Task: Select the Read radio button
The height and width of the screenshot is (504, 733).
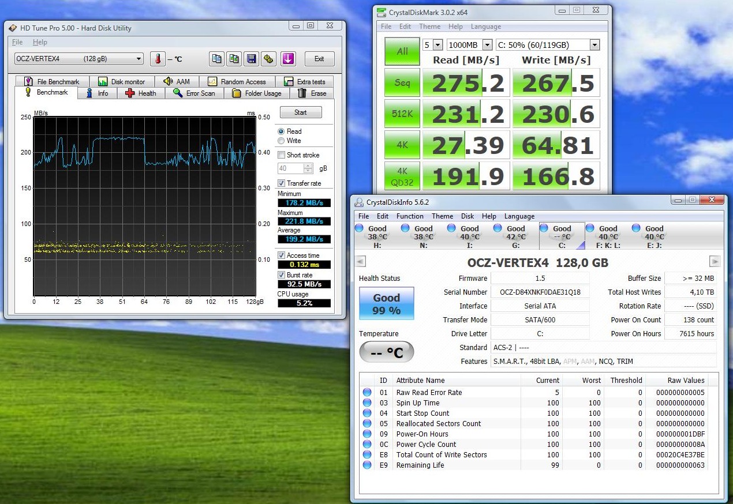Action: [281, 131]
